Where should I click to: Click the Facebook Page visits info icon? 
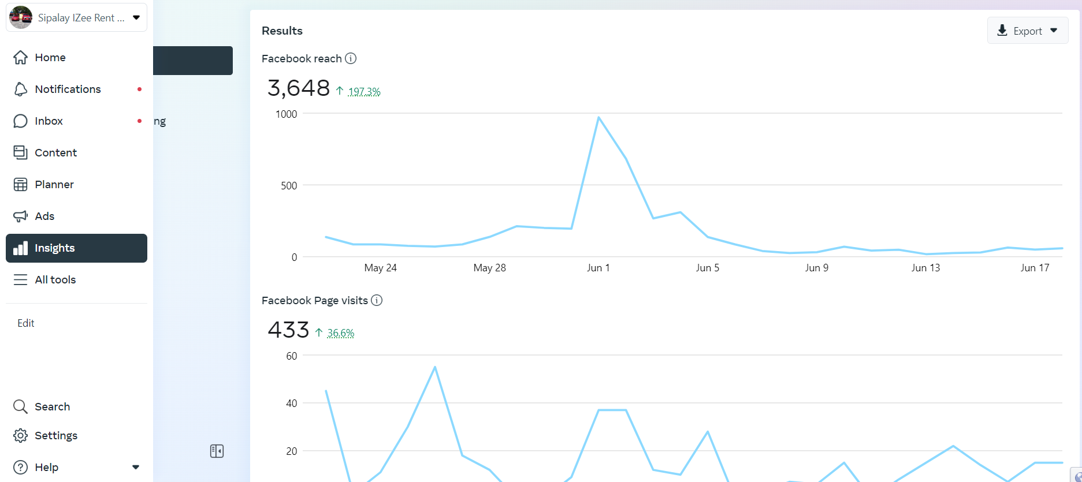coord(377,300)
